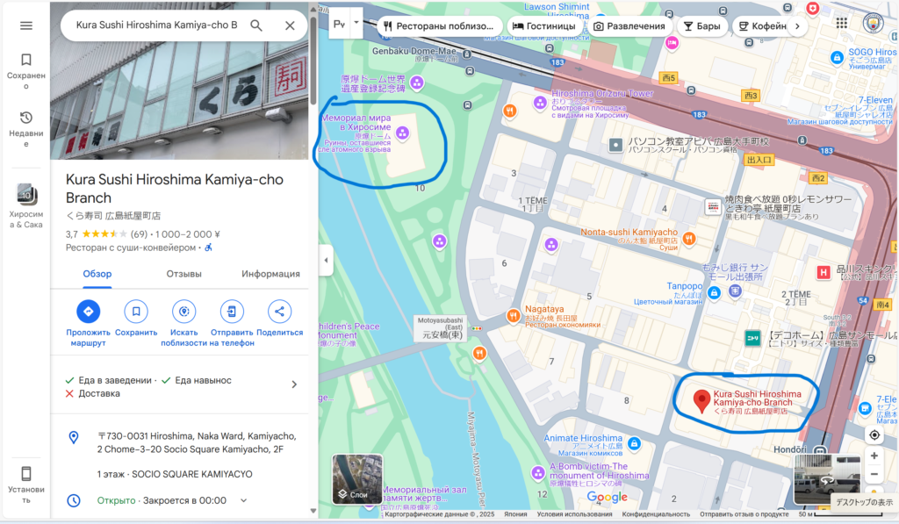This screenshot has height=524, width=899.
Task: Select the Кофейни chip
Action: [x=762, y=25]
